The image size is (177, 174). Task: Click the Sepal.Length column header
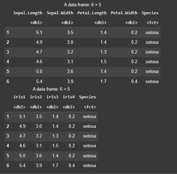tap(28, 13)
